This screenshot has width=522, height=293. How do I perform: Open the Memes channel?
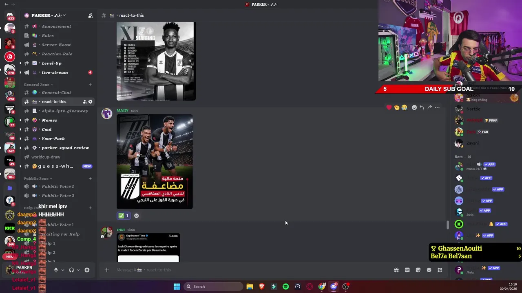pyautogui.click(x=58, y=120)
